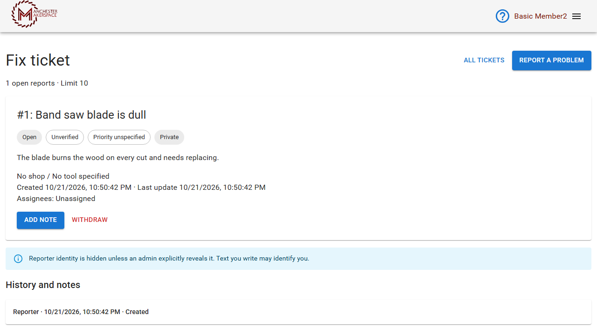
Task: Open the Basic Member2 user menu
Action: 540,16
